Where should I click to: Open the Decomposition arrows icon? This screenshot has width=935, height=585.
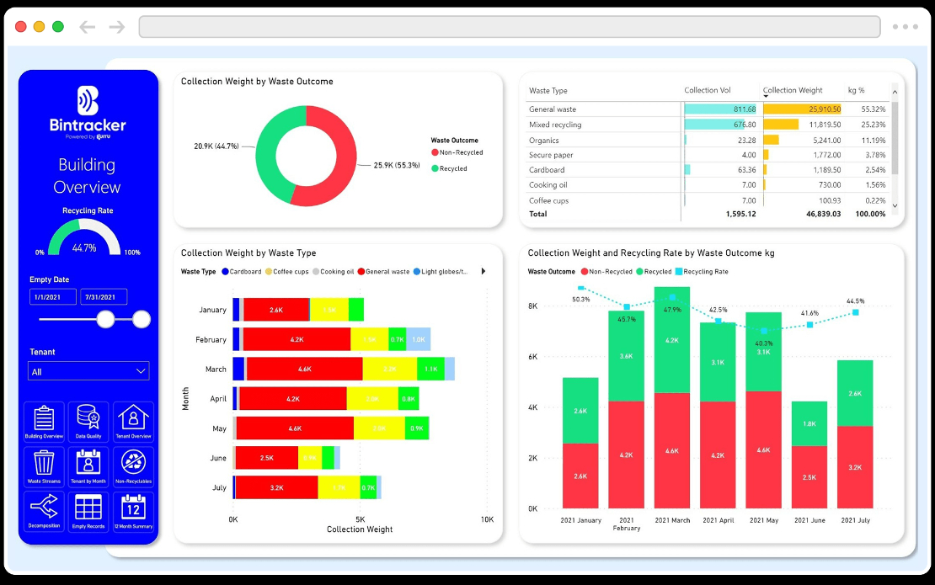44,512
